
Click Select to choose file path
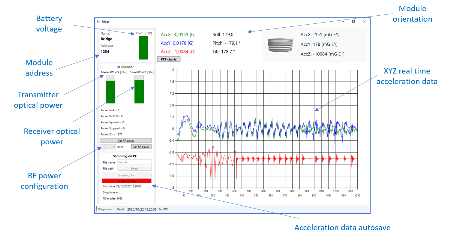click(x=134, y=169)
